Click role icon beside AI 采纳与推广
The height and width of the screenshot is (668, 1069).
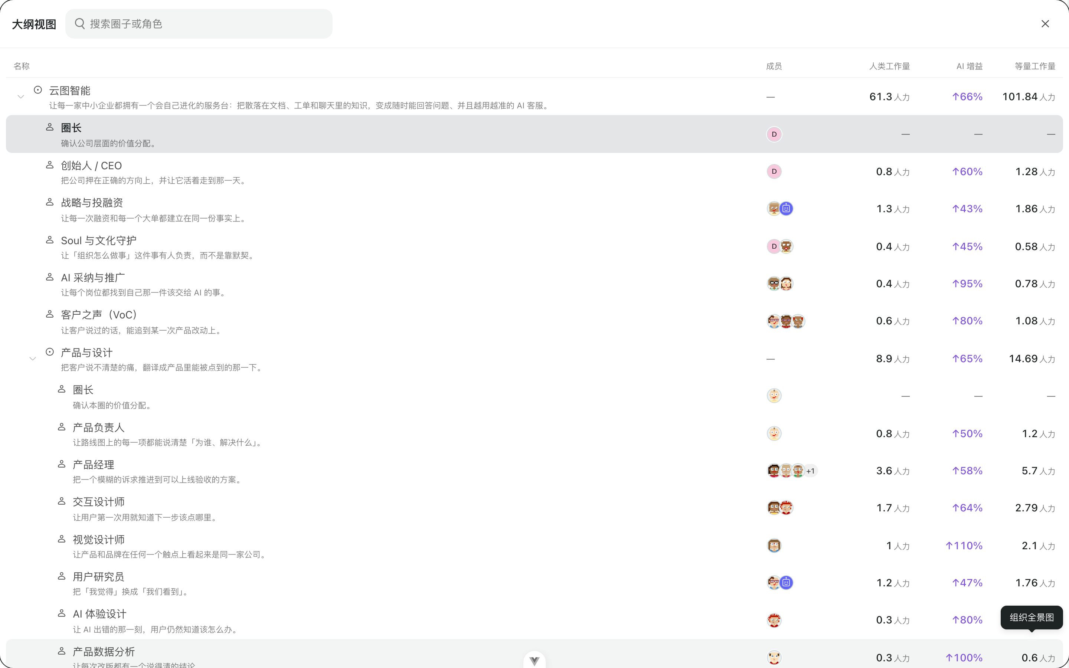[50, 278]
